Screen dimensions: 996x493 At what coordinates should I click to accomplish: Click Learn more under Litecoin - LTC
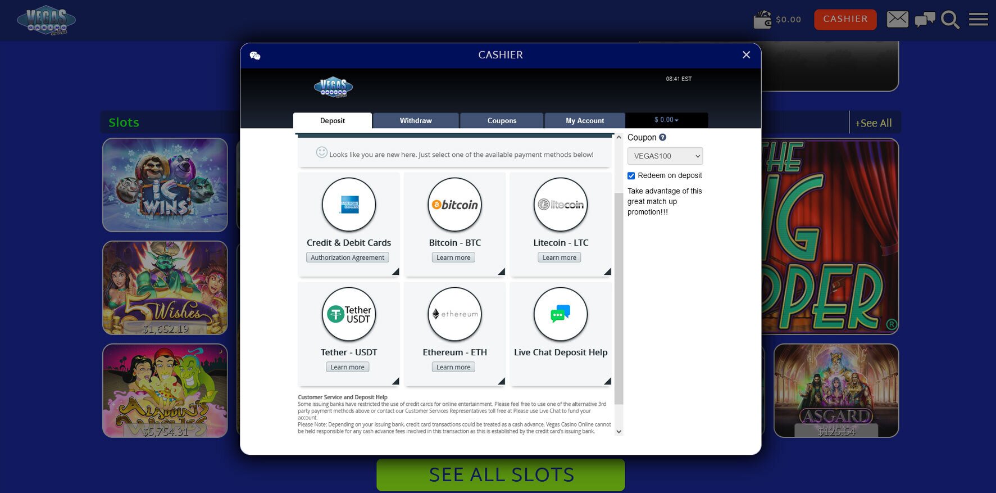pyautogui.click(x=560, y=257)
